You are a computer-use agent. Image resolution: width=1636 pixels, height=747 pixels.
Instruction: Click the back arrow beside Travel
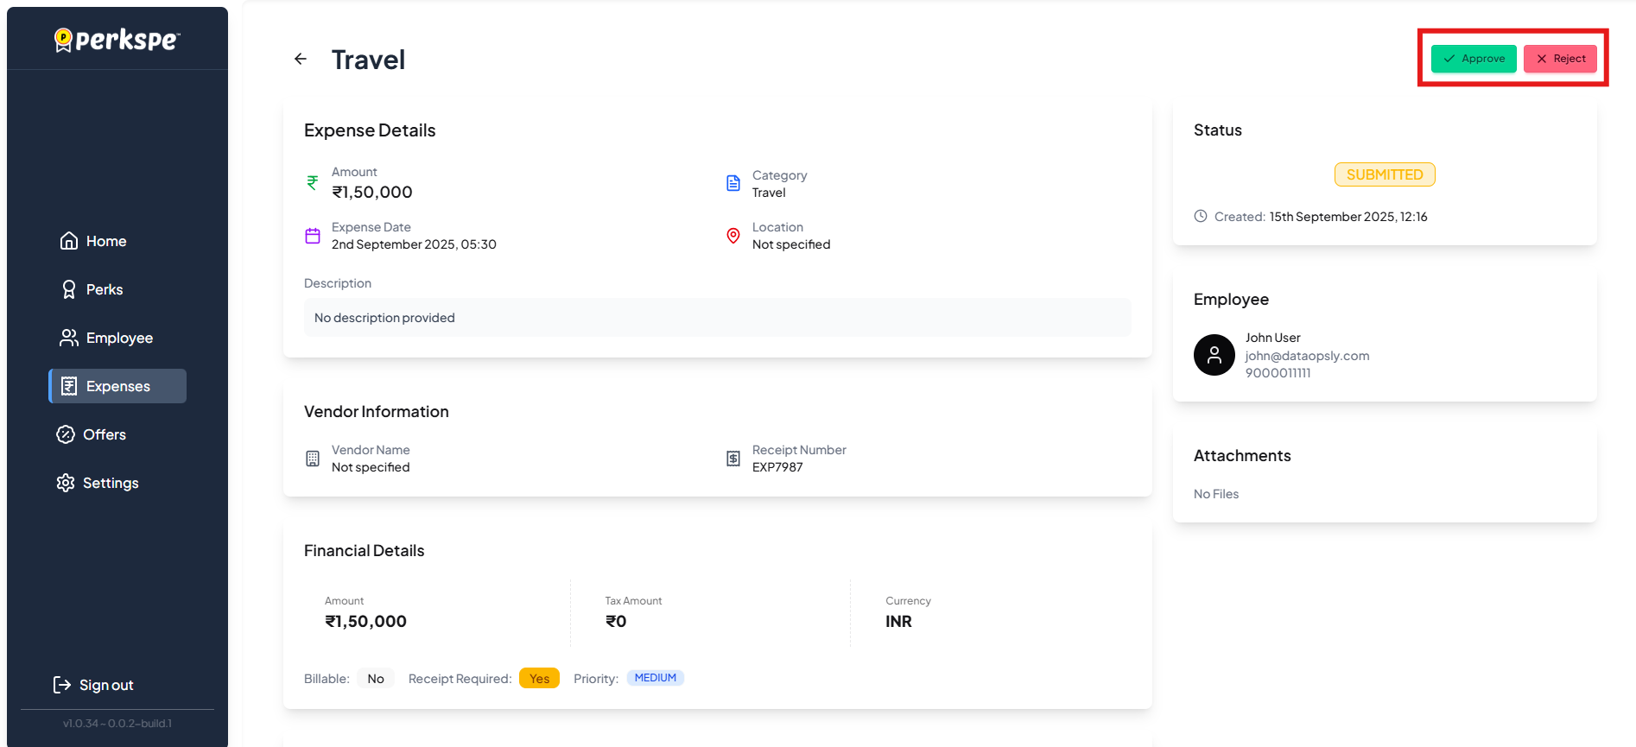(301, 59)
